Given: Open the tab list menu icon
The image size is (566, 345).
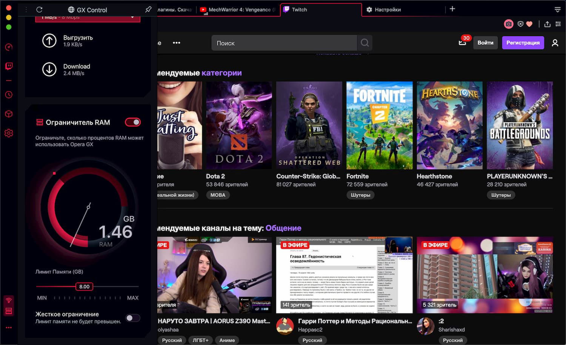Looking at the screenshot, I should pos(557,9).
